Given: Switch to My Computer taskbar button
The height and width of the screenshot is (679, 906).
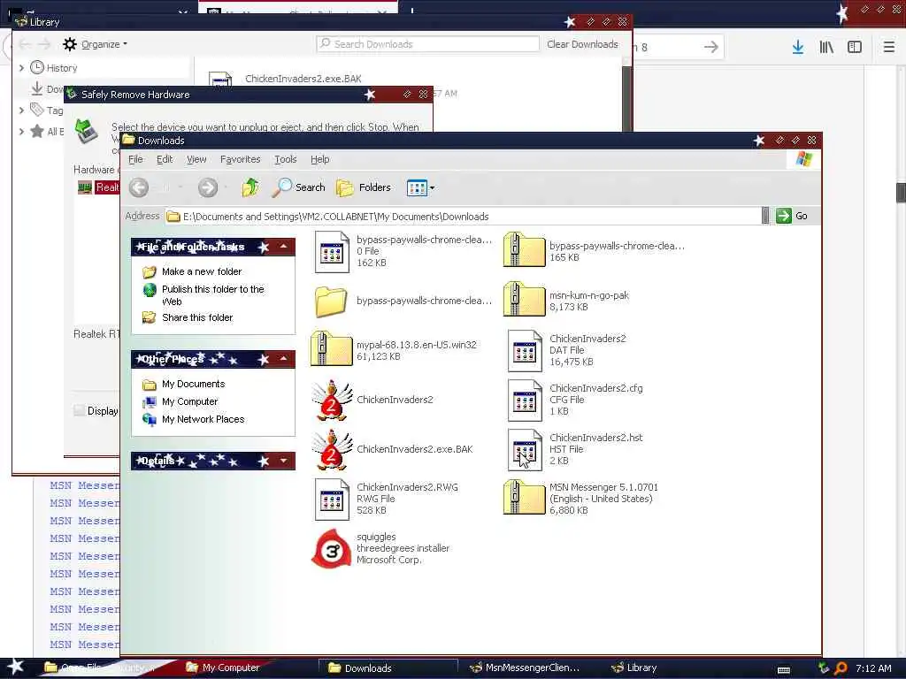Looking at the screenshot, I should pyautogui.click(x=222, y=668).
